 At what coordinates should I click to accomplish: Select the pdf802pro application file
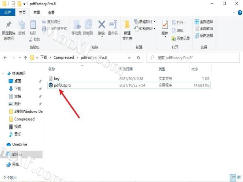coord(129,85)
